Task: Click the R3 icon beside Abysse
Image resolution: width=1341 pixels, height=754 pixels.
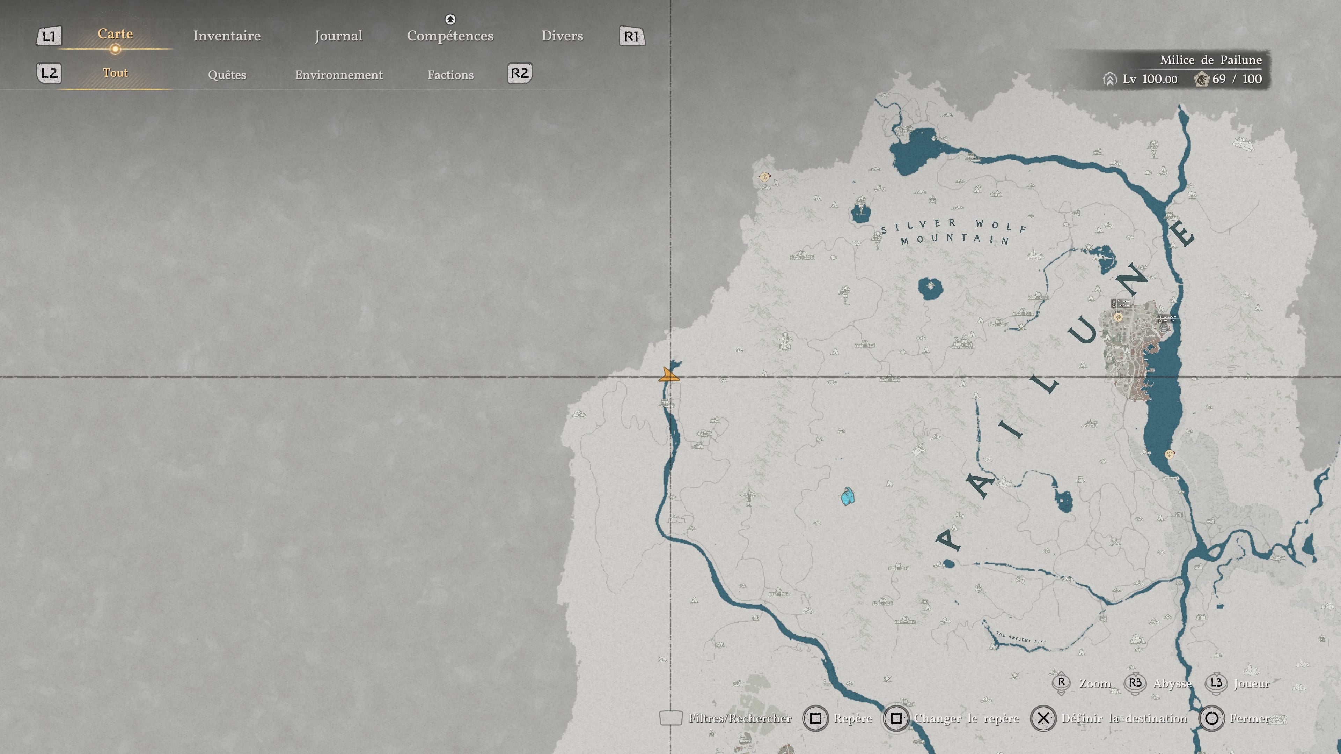Action: 1135,683
